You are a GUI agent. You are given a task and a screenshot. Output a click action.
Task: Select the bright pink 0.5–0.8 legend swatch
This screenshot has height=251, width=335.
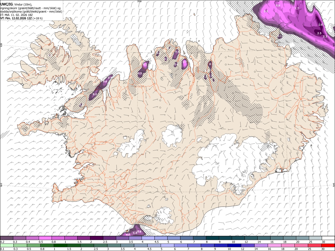point(45,238)
